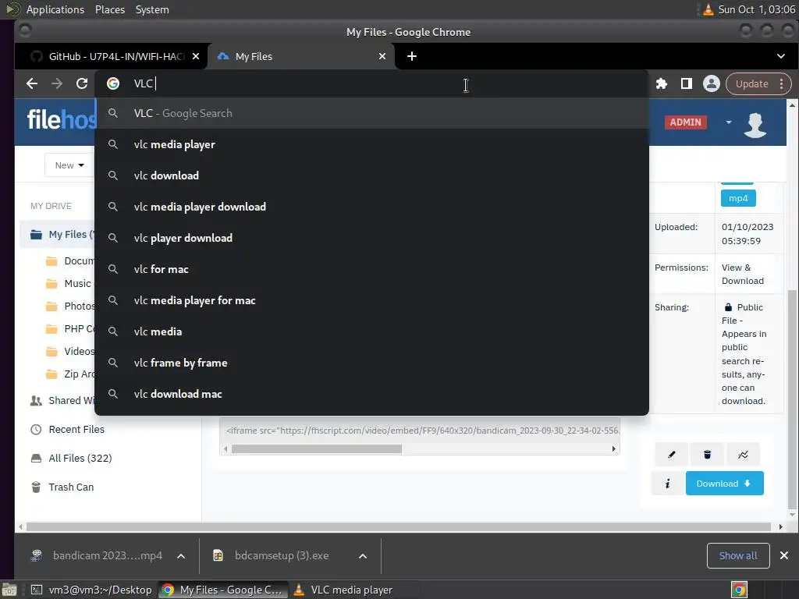Viewport: 799px width, 599px height.
Task: Click Show all downloads
Action: pyautogui.click(x=738, y=555)
